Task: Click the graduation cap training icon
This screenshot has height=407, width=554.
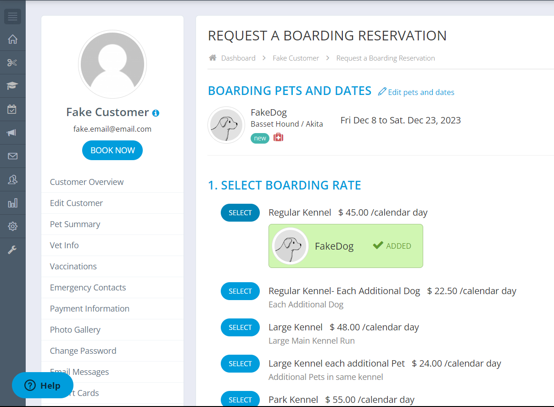Action: pos(12,86)
